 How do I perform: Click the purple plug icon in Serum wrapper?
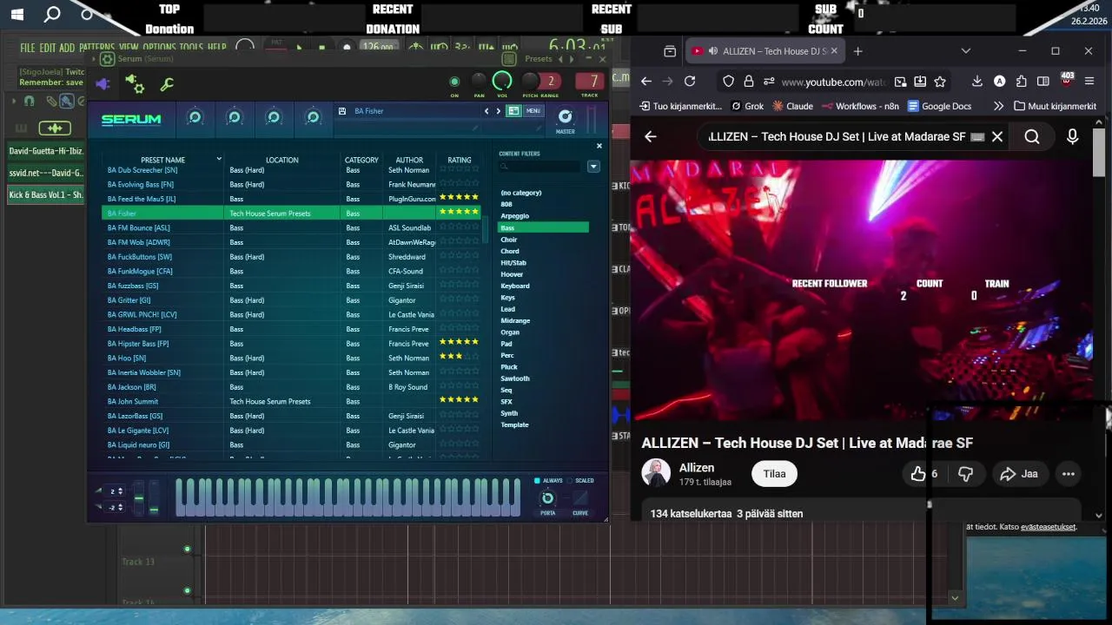103,84
